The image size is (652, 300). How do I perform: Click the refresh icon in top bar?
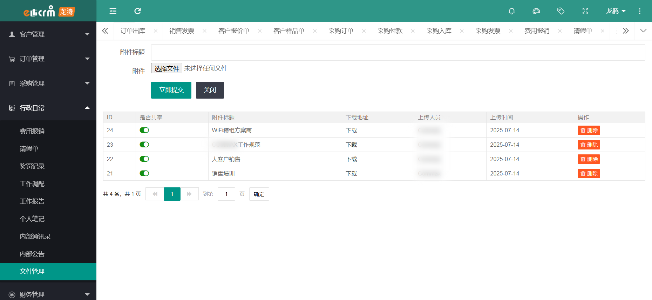[x=137, y=11]
